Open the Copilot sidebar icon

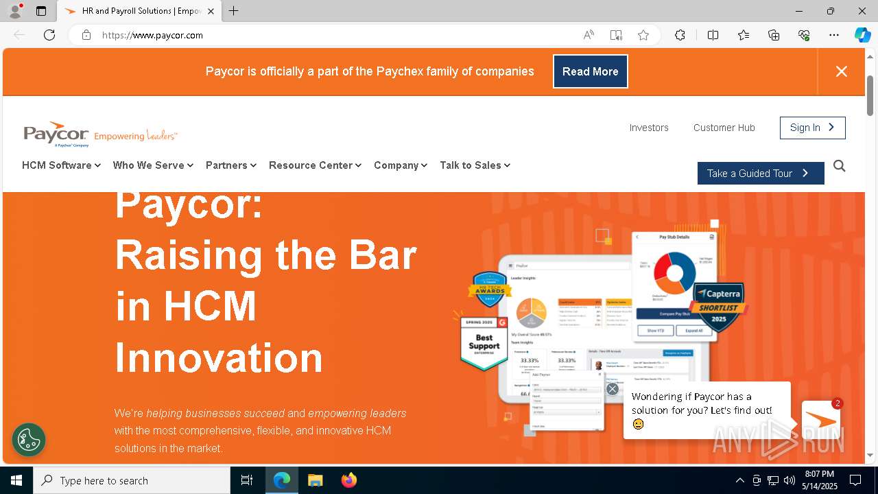(x=862, y=35)
